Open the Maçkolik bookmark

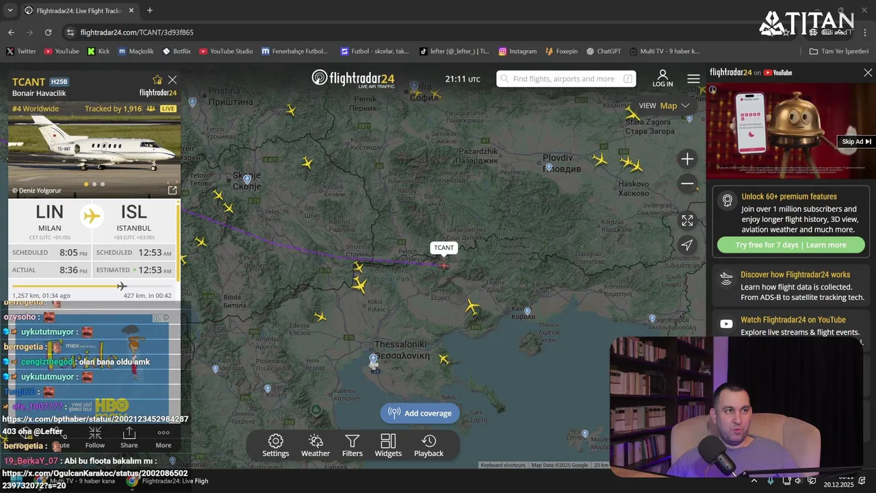tap(136, 51)
